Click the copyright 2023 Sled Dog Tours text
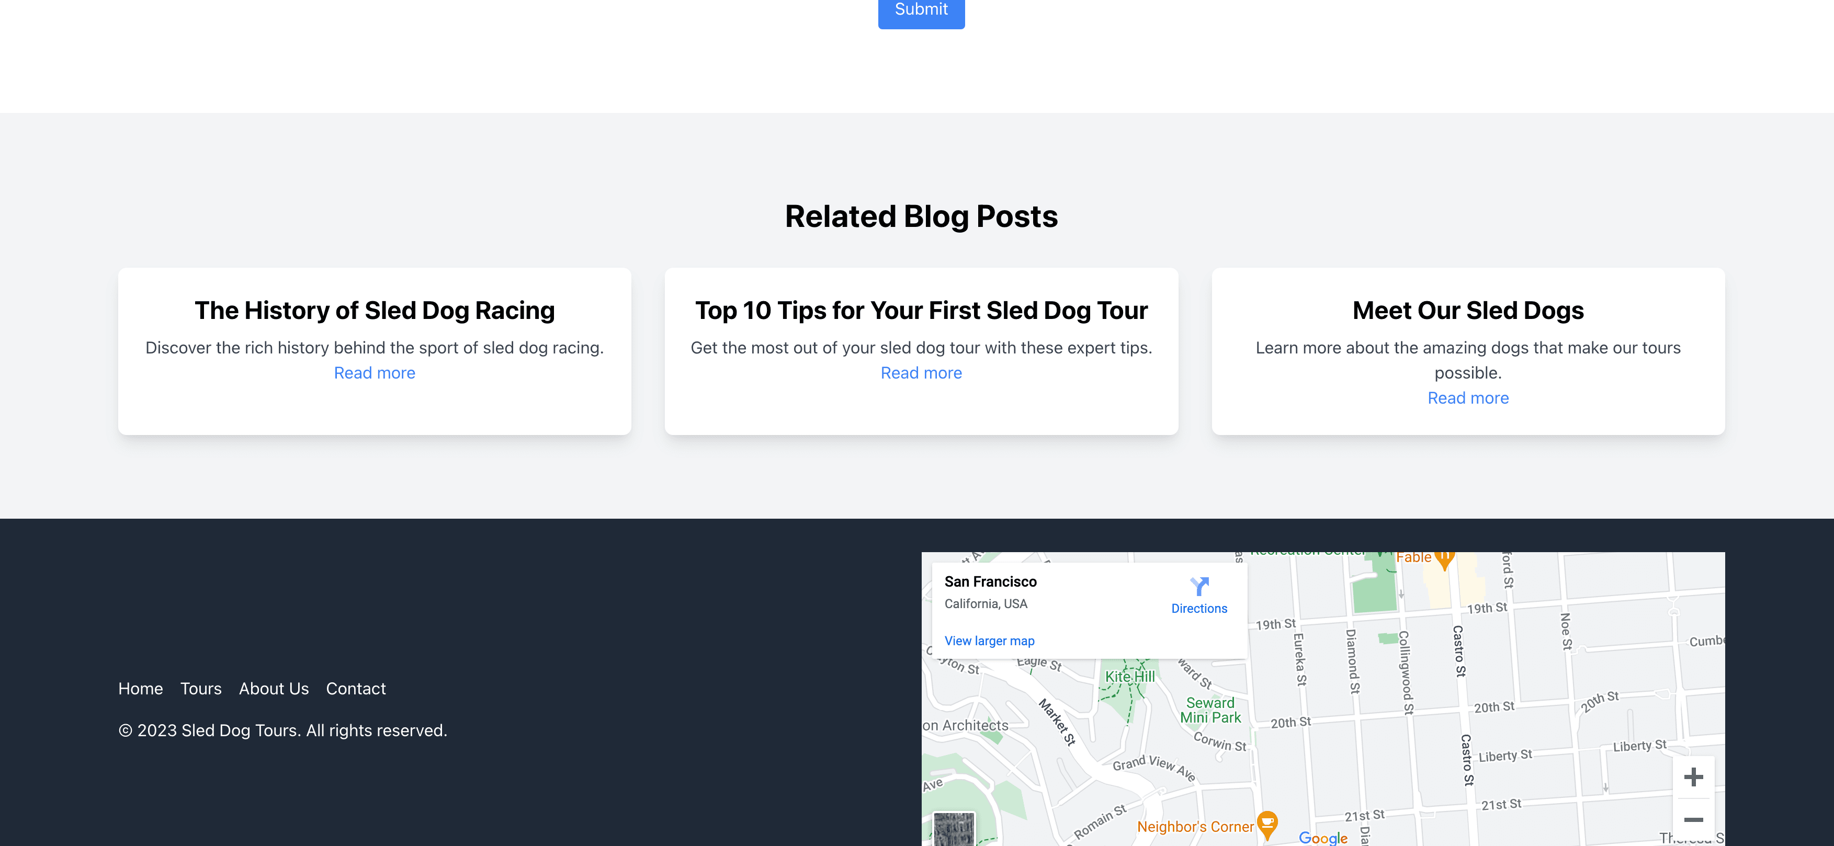 point(282,731)
